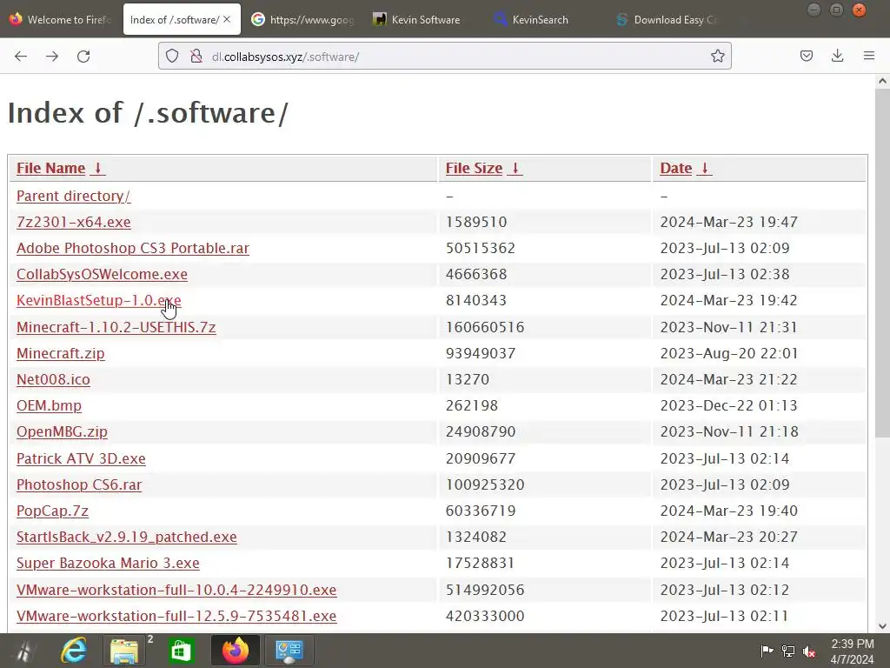Download KevinBlastSetup-1.0.exe
Viewport: 890px width, 668px height.
(99, 300)
